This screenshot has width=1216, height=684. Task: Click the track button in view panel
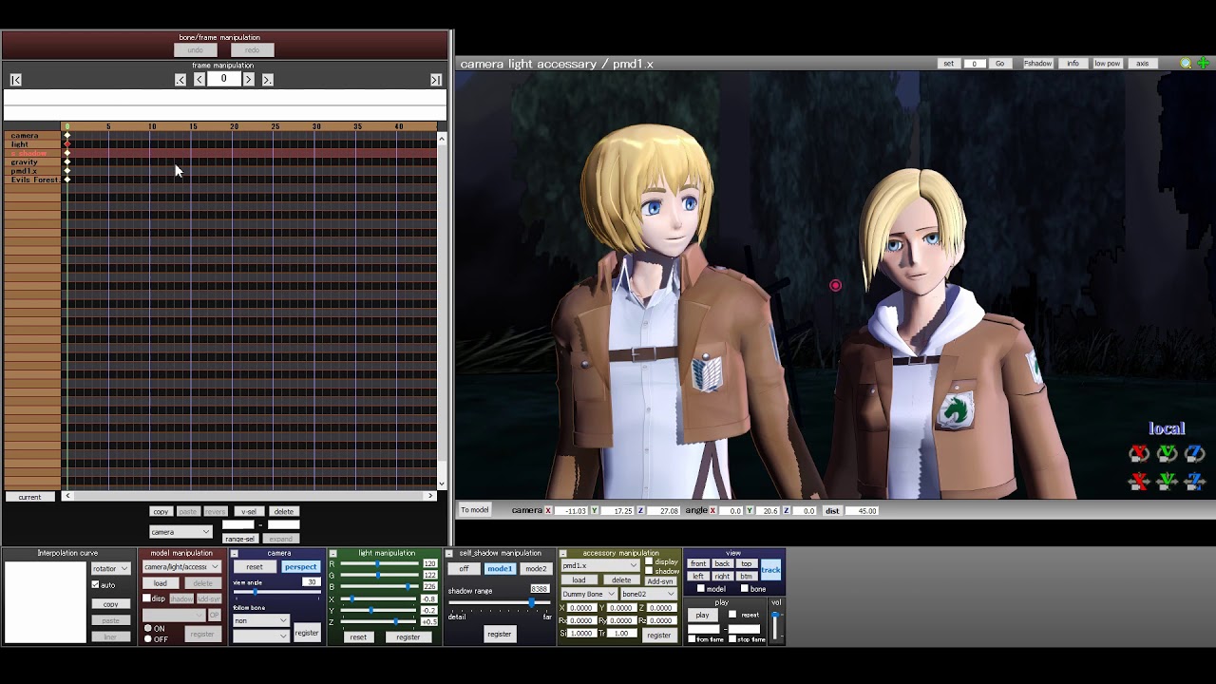770,570
